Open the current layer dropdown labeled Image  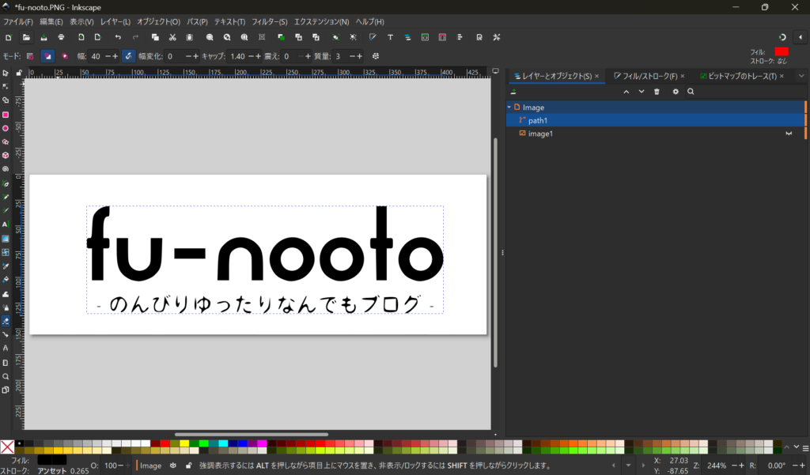(x=150, y=466)
